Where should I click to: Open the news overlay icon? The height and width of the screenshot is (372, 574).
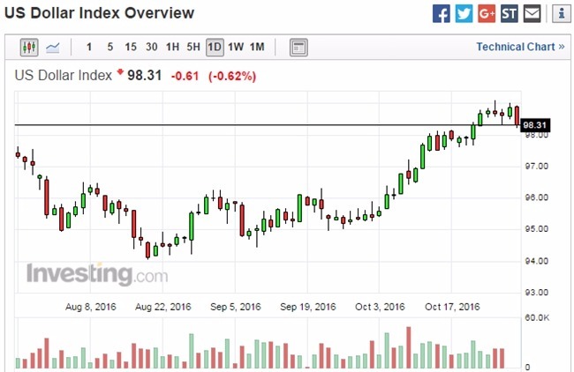pyautogui.click(x=298, y=48)
